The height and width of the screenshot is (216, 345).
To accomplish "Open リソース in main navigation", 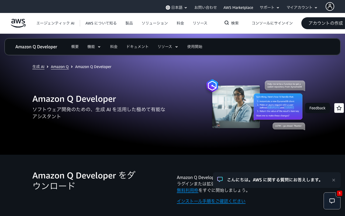I will click(200, 23).
